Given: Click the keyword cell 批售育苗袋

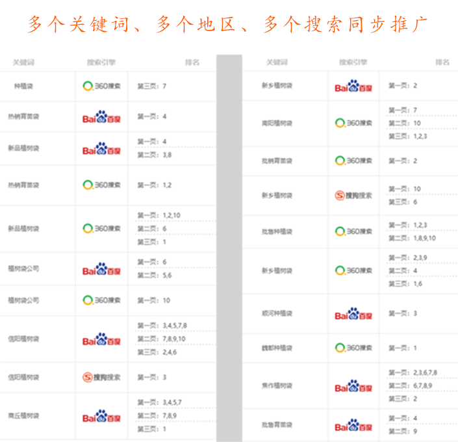Looking at the screenshot, I should coord(277,424).
